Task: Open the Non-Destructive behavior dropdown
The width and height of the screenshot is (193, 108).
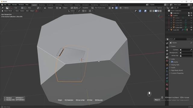Action: tap(101, 8)
